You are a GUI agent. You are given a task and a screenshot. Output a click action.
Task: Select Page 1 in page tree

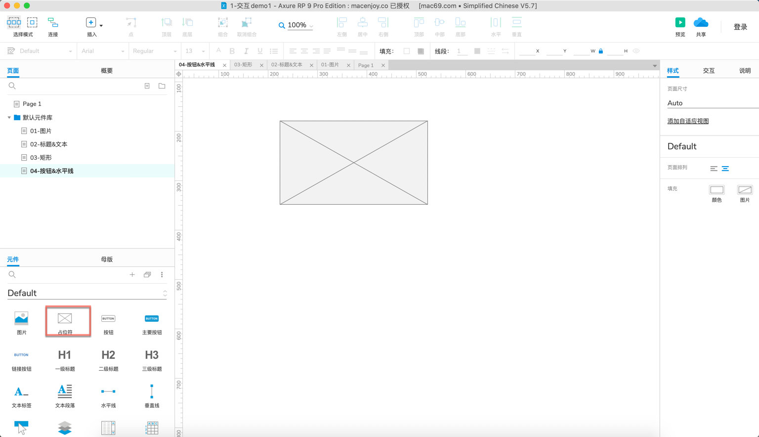[32, 104]
